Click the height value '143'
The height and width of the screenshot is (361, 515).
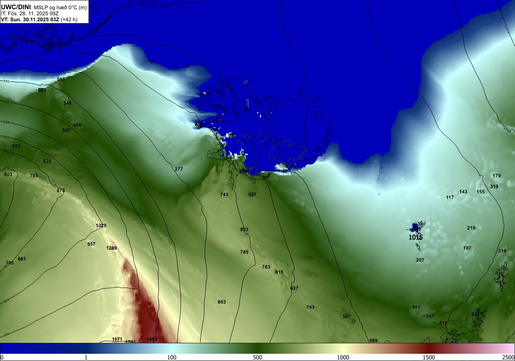(x=463, y=192)
